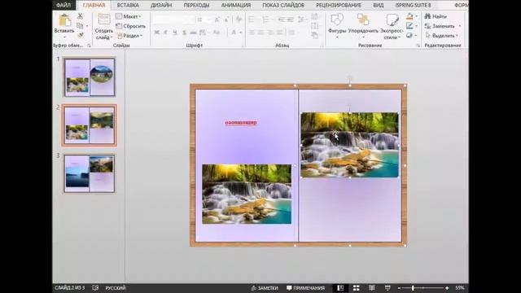
Task: Open the ПРИМЕЧАНИЯ (Comments) pane
Action: (306, 288)
